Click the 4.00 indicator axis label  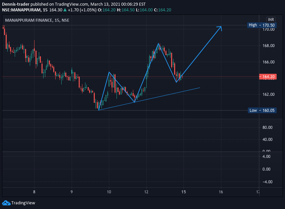point(267,157)
